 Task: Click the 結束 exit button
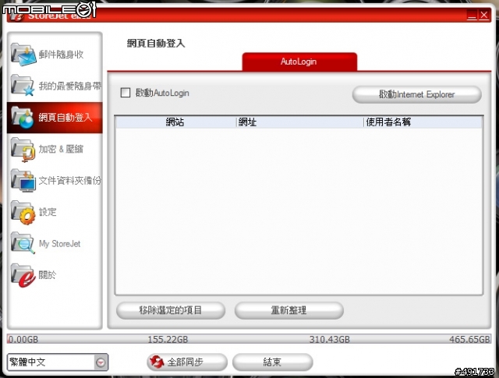[273, 362]
